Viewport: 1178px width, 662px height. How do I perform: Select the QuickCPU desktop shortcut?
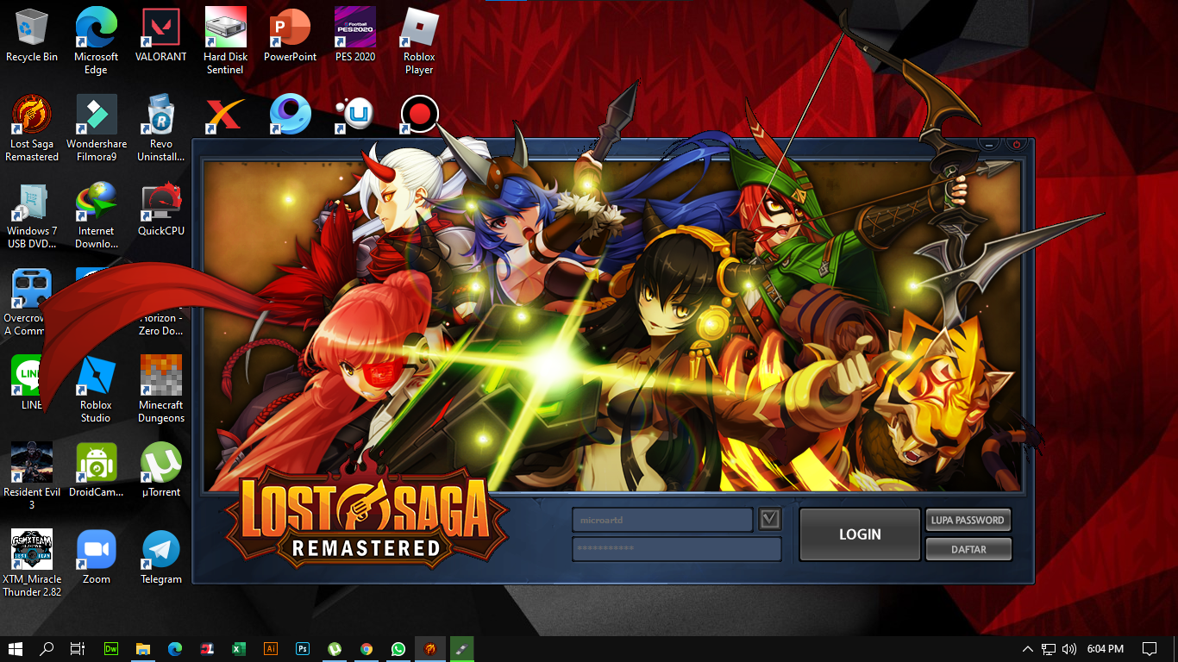point(161,209)
